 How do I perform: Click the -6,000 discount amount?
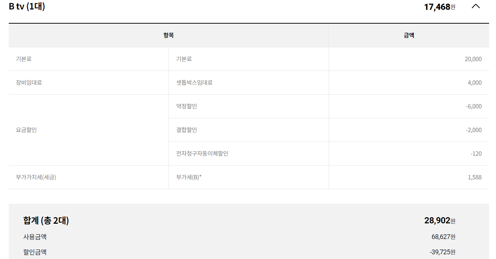[x=474, y=106]
